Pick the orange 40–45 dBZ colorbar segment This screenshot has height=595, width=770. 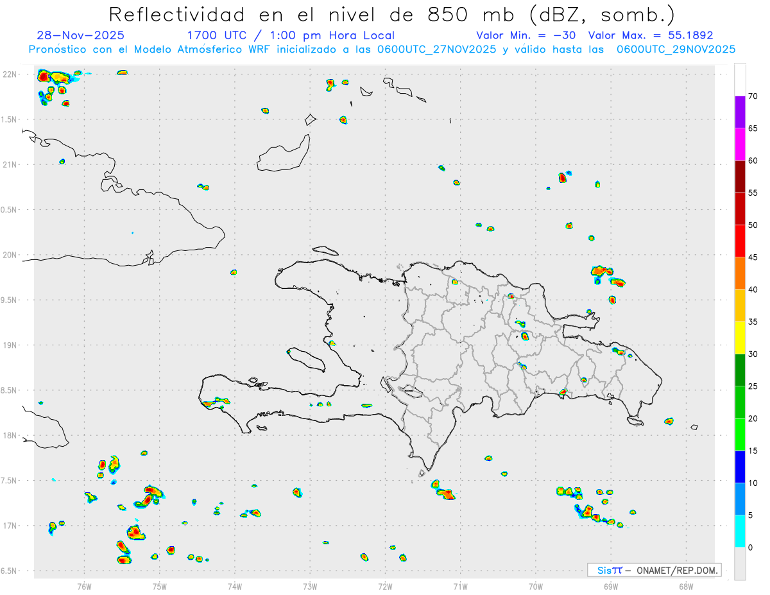tap(740, 273)
